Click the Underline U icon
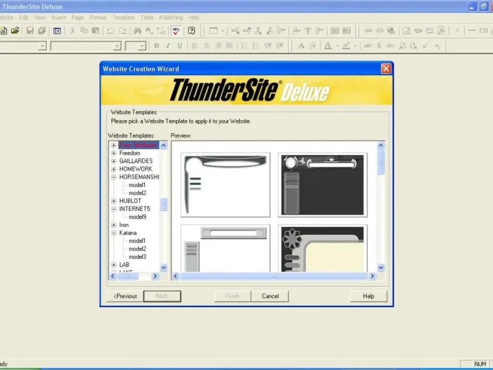The width and height of the screenshot is (493, 370). point(180,46)
